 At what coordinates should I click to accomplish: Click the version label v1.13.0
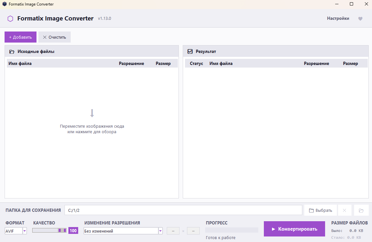point(104,19)
